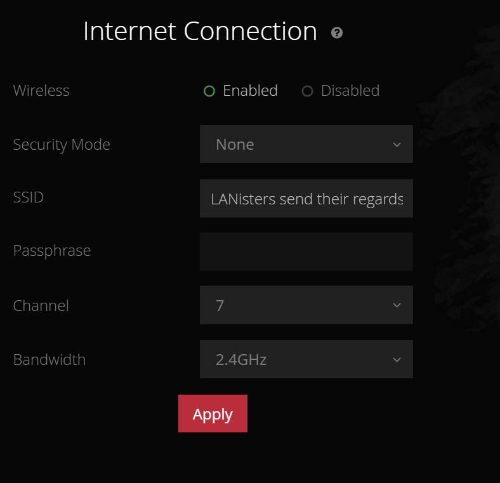
Task: Click the 'Disabled' option text
Action: coord(350,91)
